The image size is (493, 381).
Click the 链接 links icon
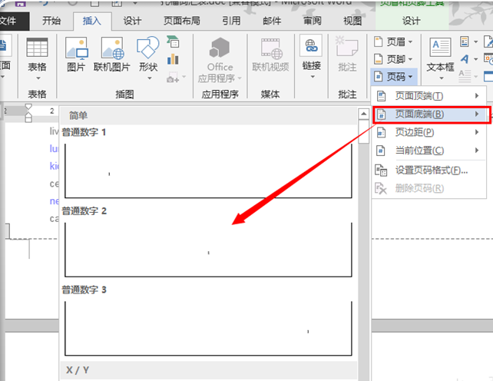[312, 55]
